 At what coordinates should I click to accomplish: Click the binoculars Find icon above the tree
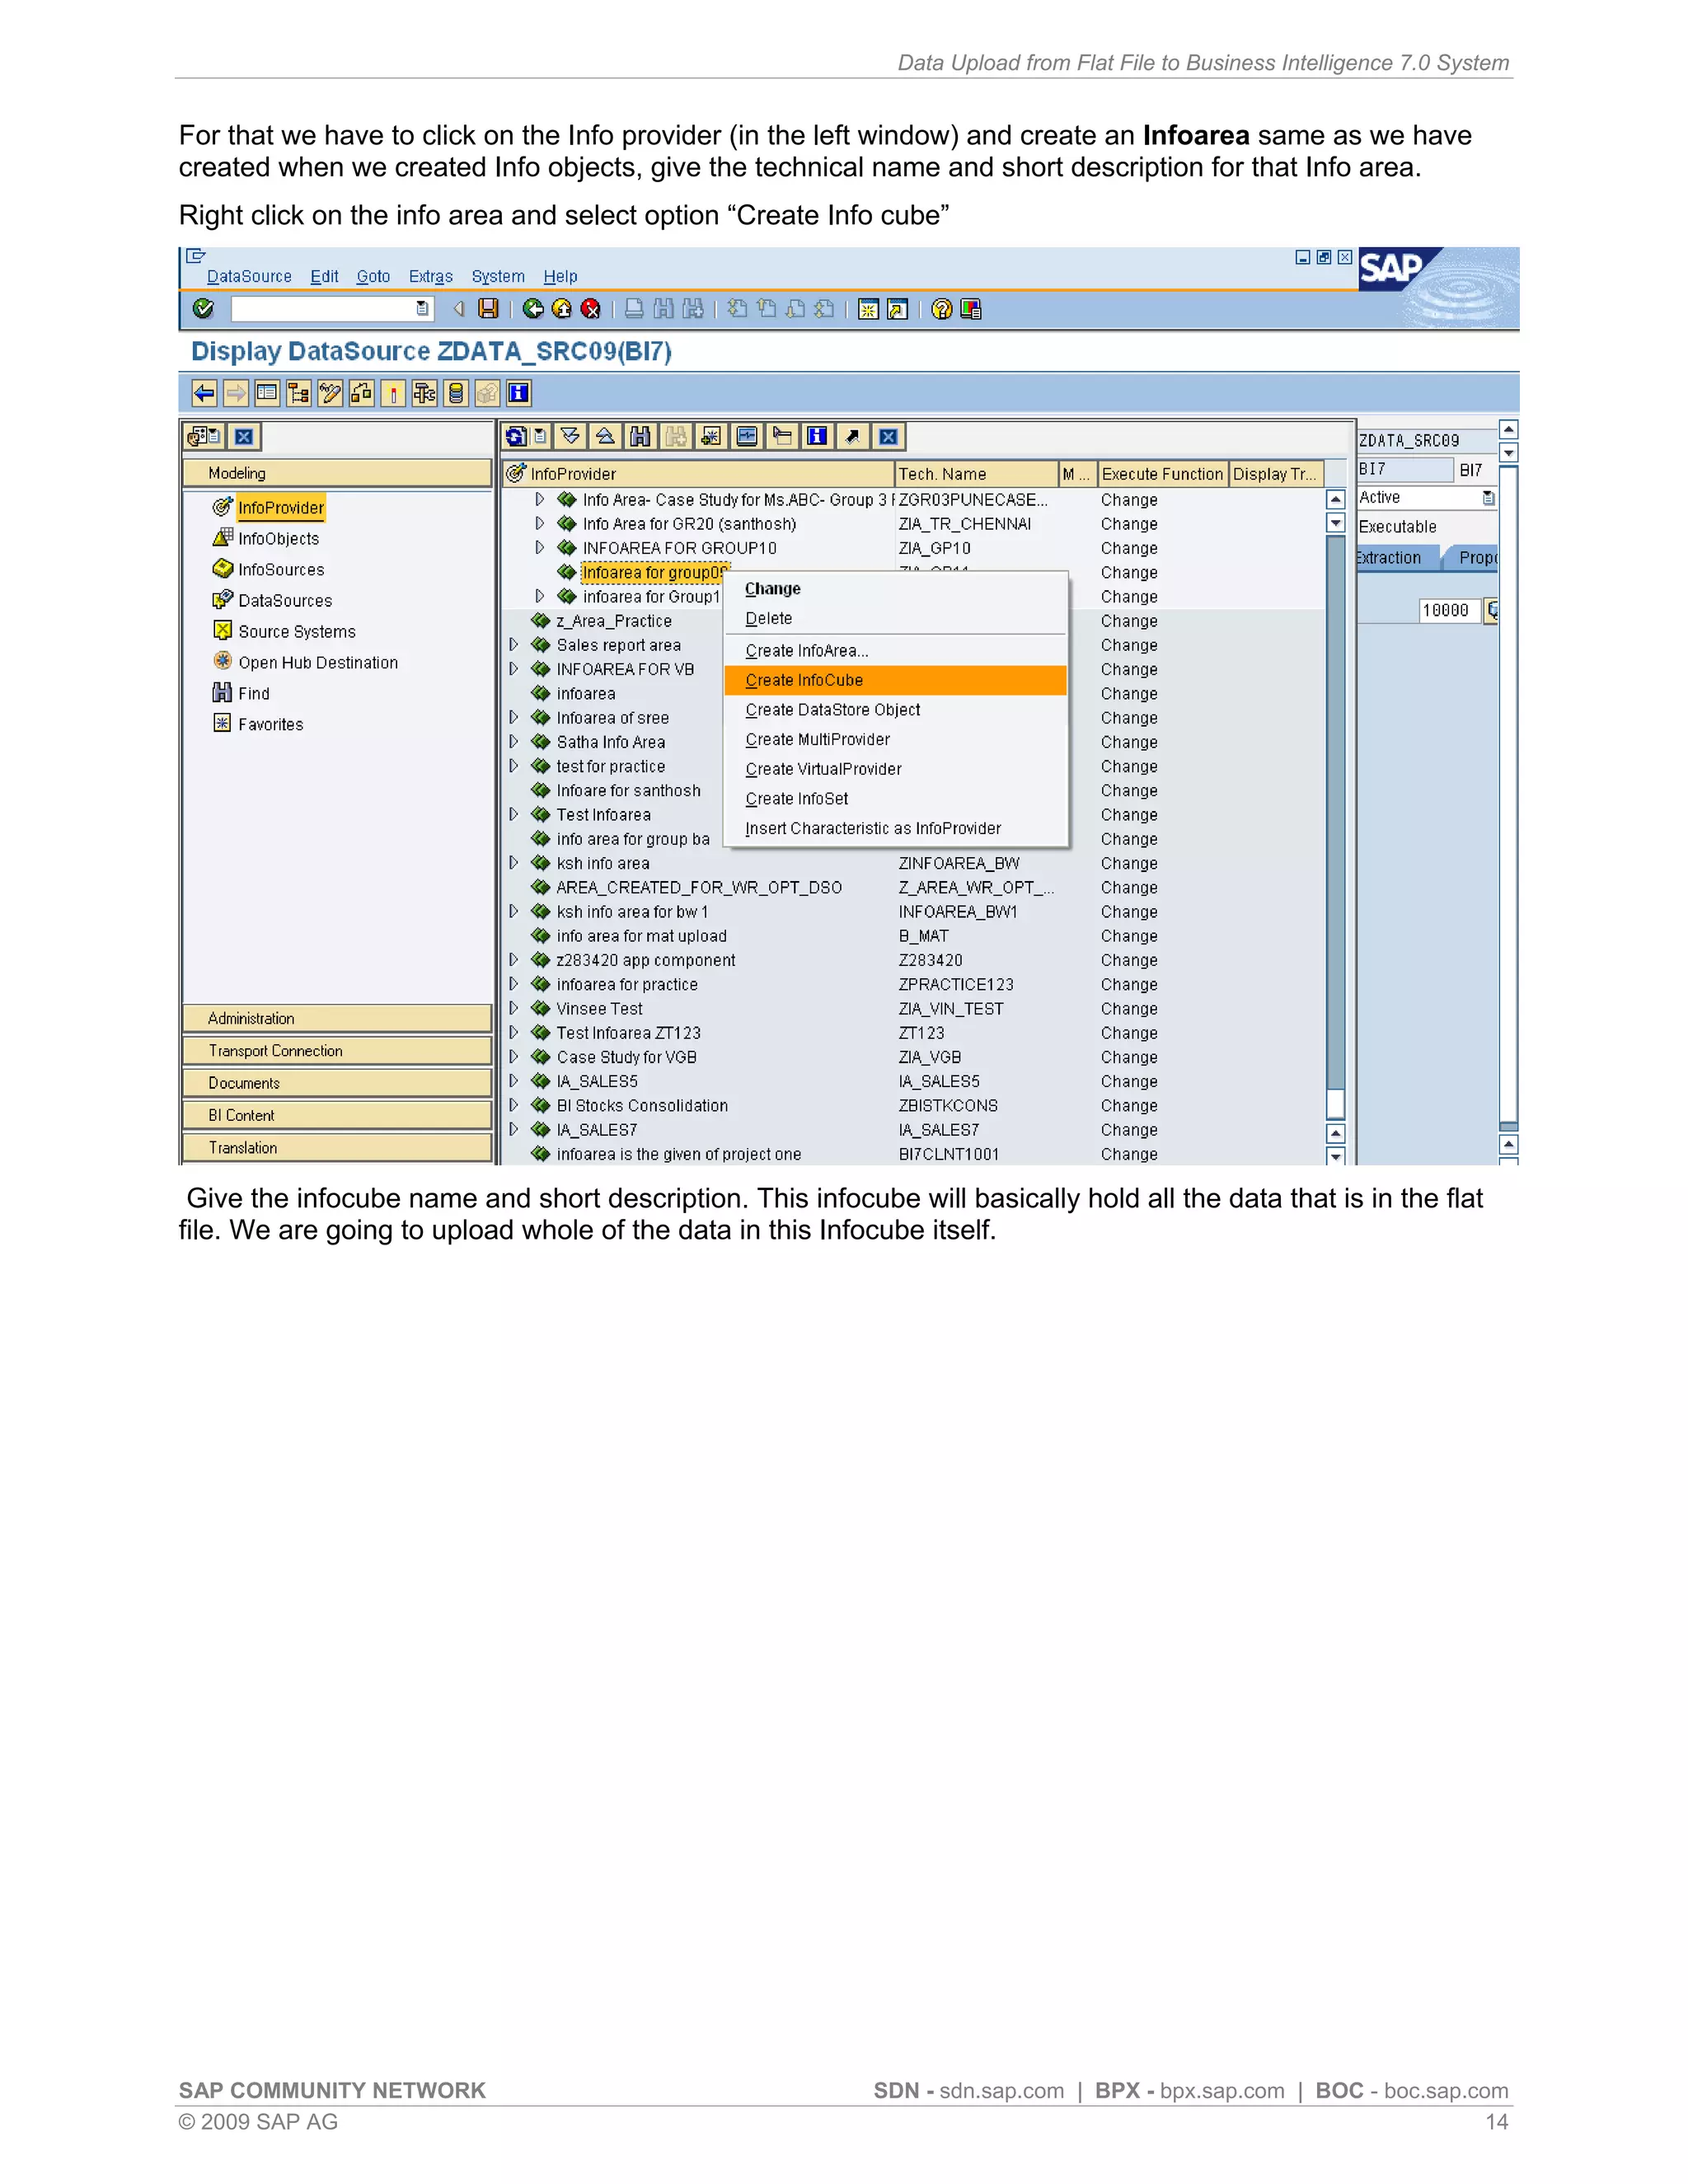click(x=640, y=436)
